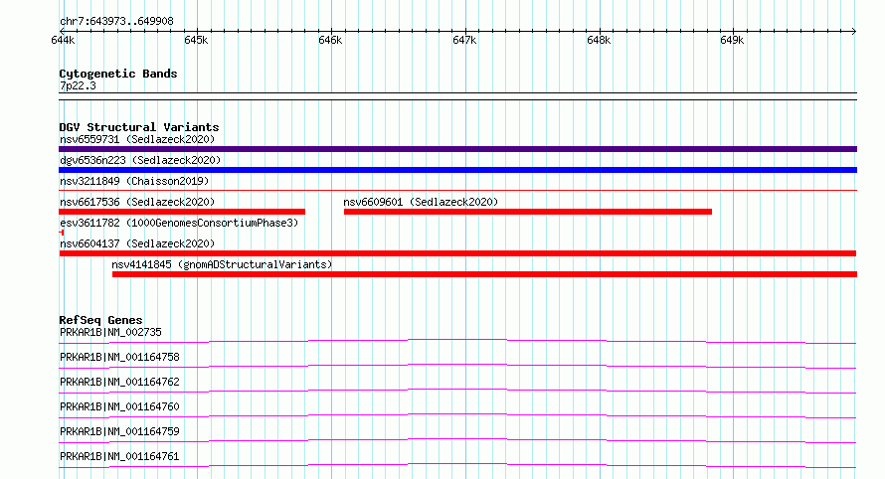
Task: Click the dgv6536n223 (Sedlazeck2020) label
Action: (x=140, y=160)
